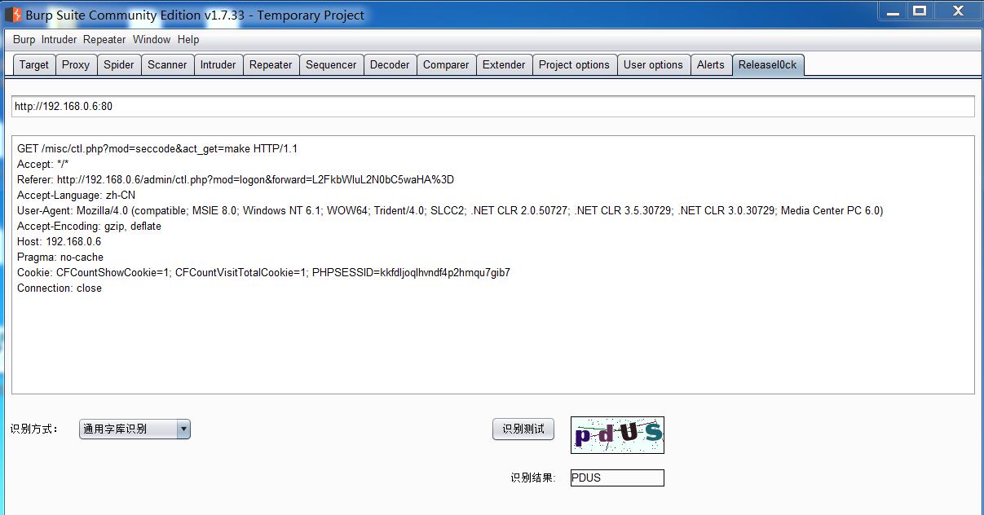Go to the Spider tab

(x=119, y=65)
